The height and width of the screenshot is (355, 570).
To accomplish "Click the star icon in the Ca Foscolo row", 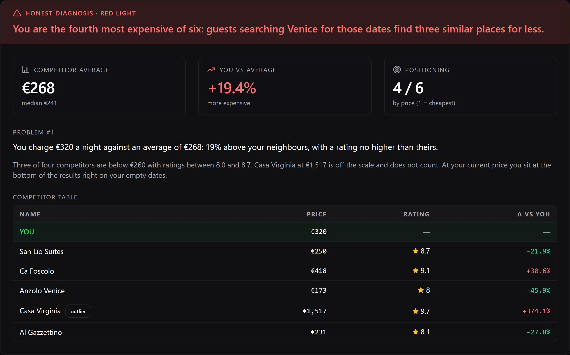I will point(415,271).
